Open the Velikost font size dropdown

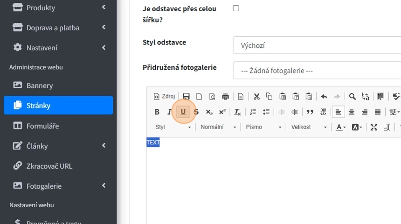[309, 127]
